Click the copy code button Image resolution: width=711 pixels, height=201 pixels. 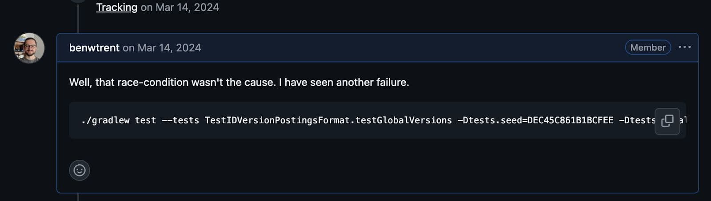pyautogui.click(x=667, y=121)
